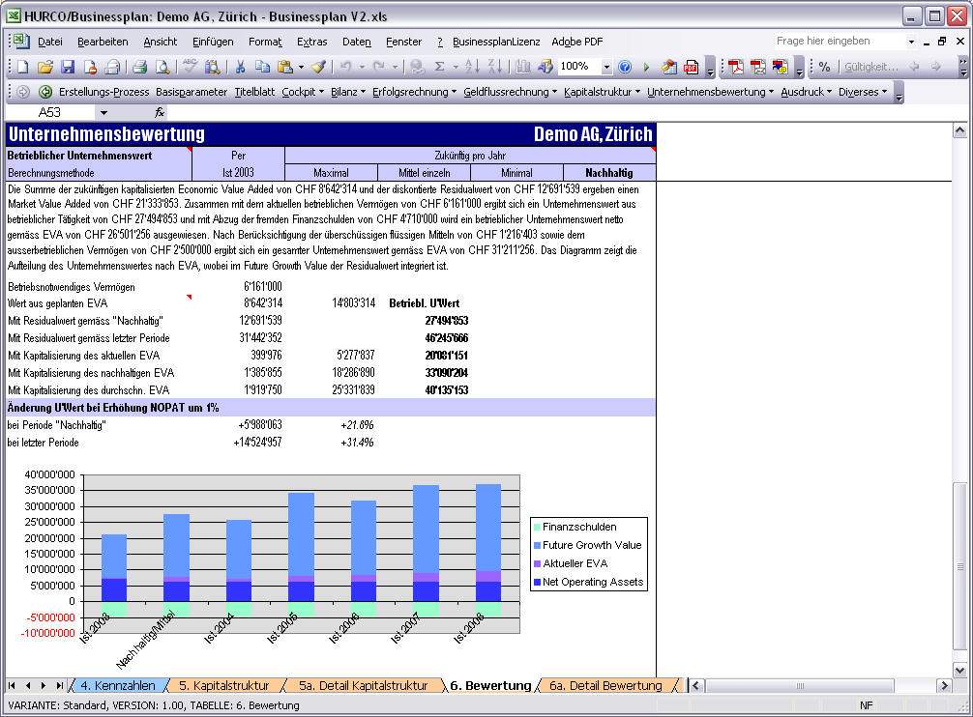Open the Diverses dropdown menu

tap(863, 92)
